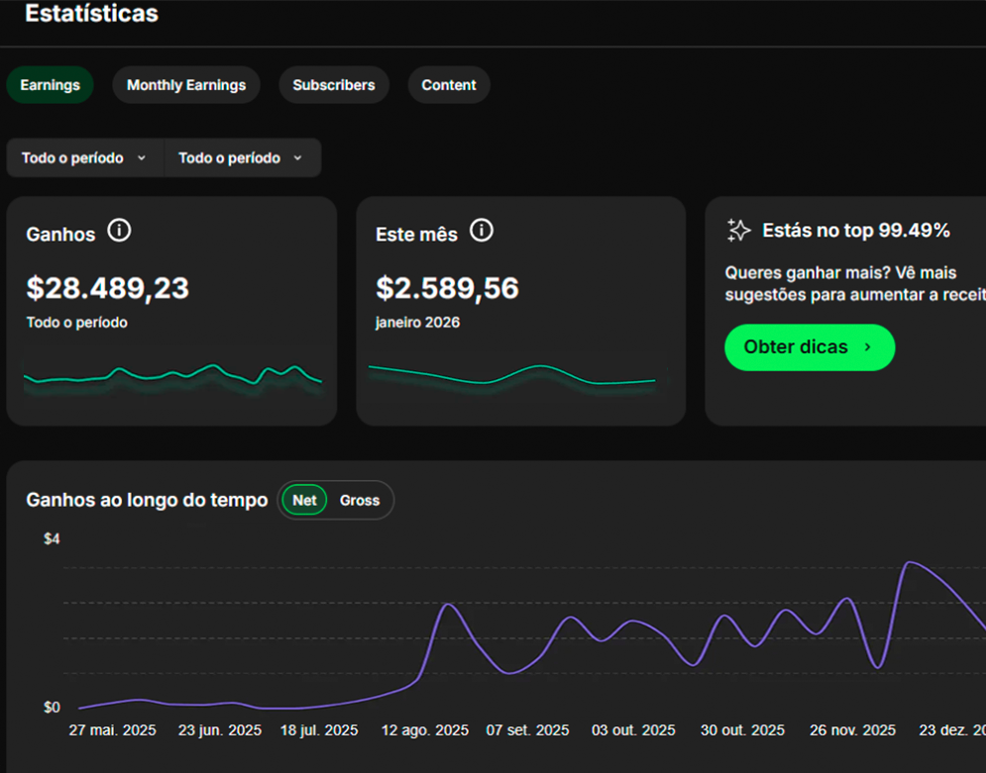Click the green sparkline in the Ganhos card
This screenshot has height=773, width=986.
[x=172, y=375]
